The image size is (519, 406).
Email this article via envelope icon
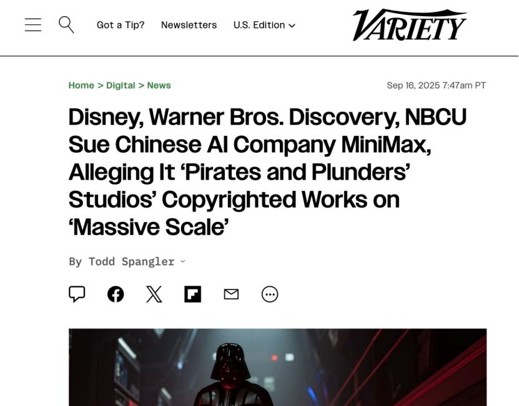click(231, 294)
